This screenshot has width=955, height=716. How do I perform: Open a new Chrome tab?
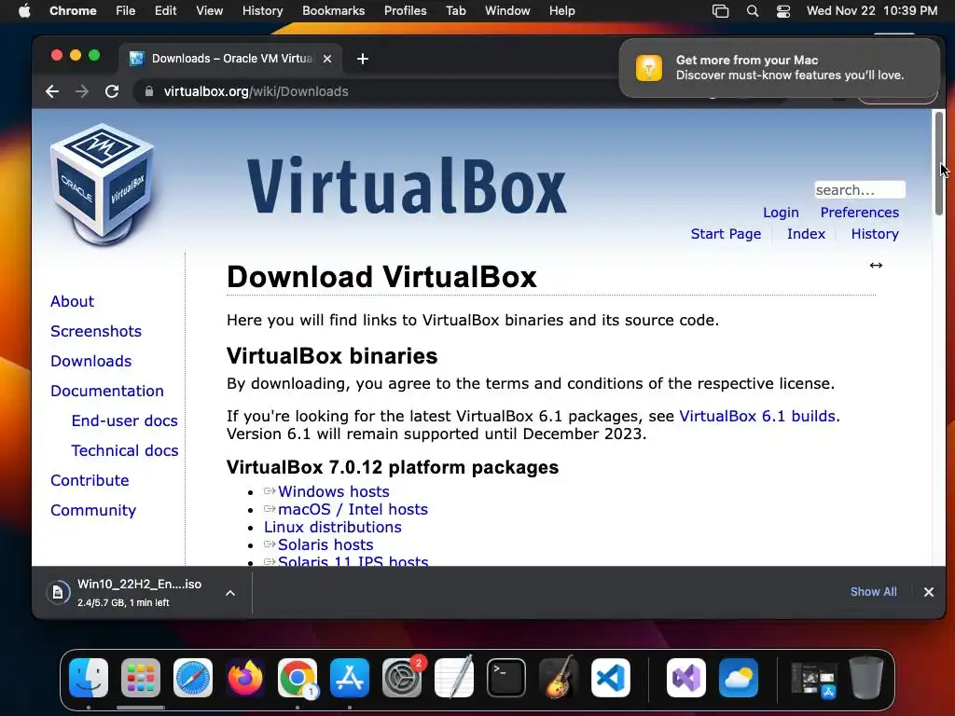coord(363,59)
